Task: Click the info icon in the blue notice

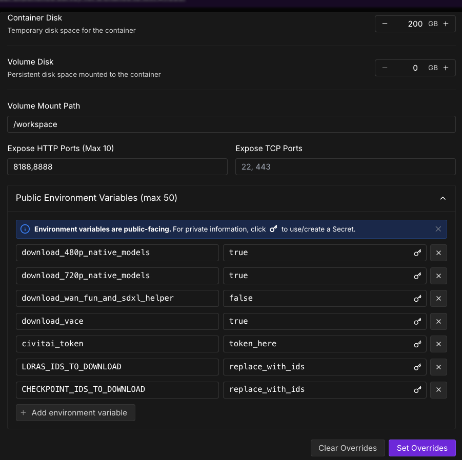Action: (25, 229)
